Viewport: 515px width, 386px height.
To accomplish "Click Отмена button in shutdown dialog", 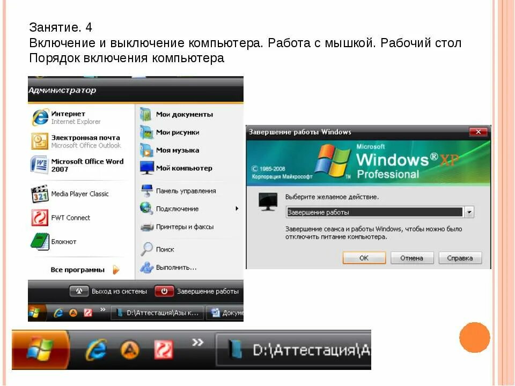I will 412,258.
